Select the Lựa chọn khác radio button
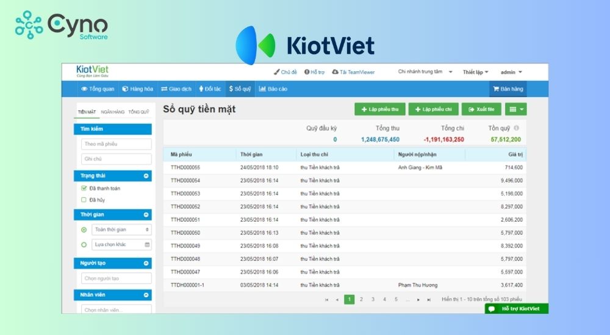The image size is (610, 335). pyautogui.click(x=84, y=245)
